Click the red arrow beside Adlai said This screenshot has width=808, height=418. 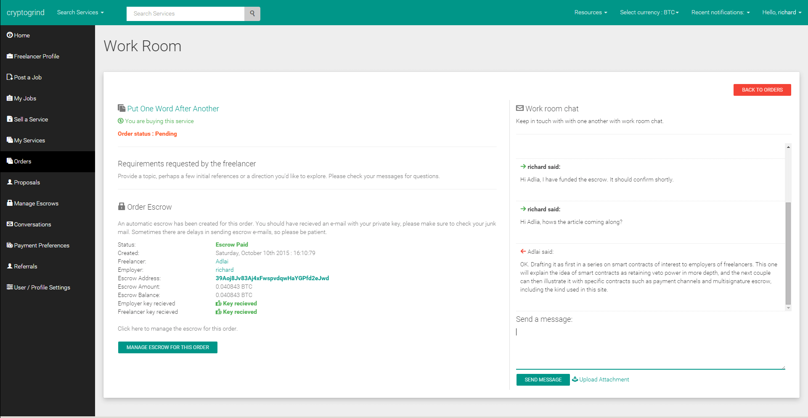point(523,251)
